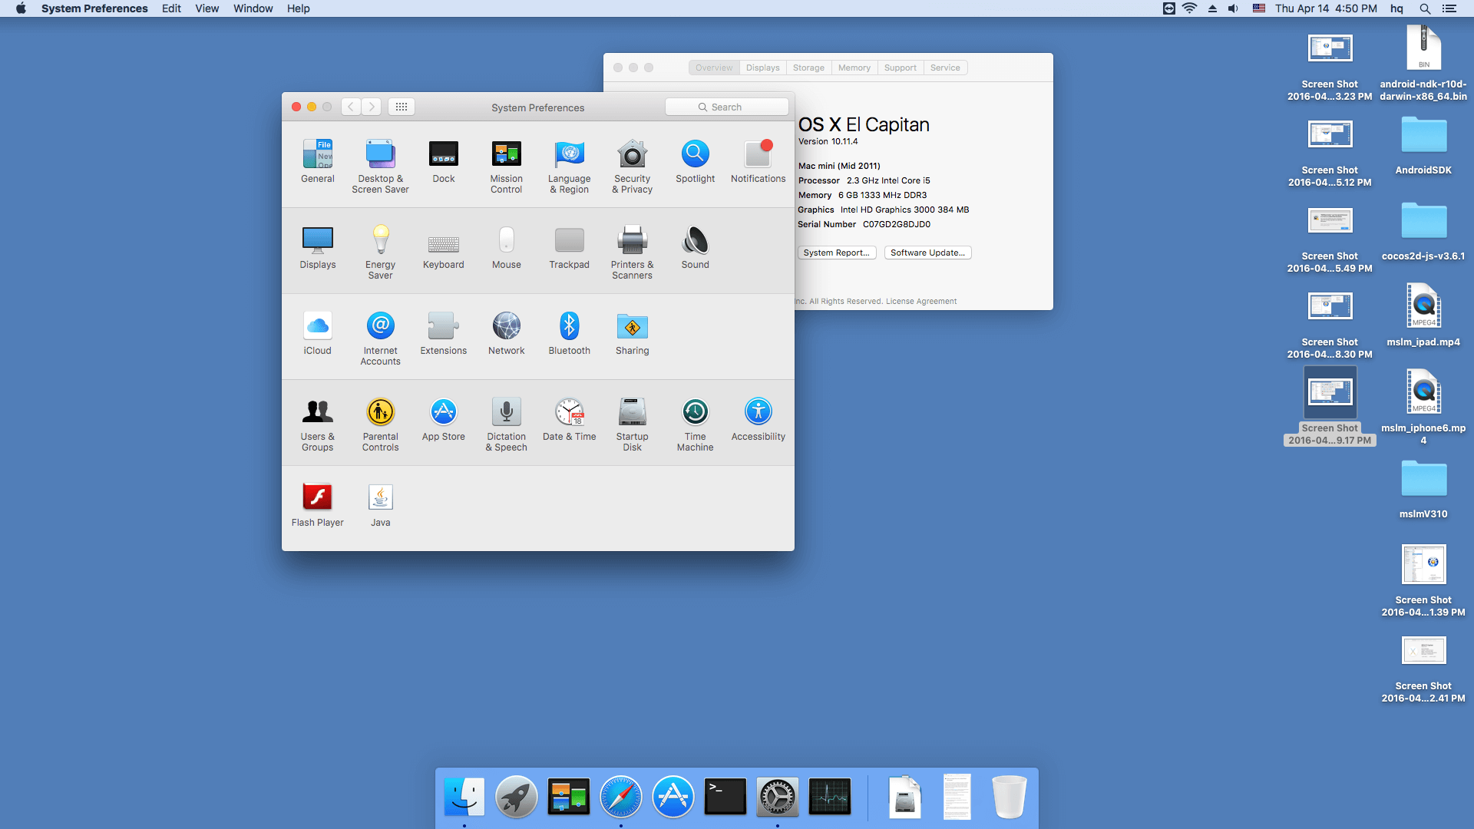Navigate forward using the arrow control
Screen dimensions: 1474x829
[372, 106]
